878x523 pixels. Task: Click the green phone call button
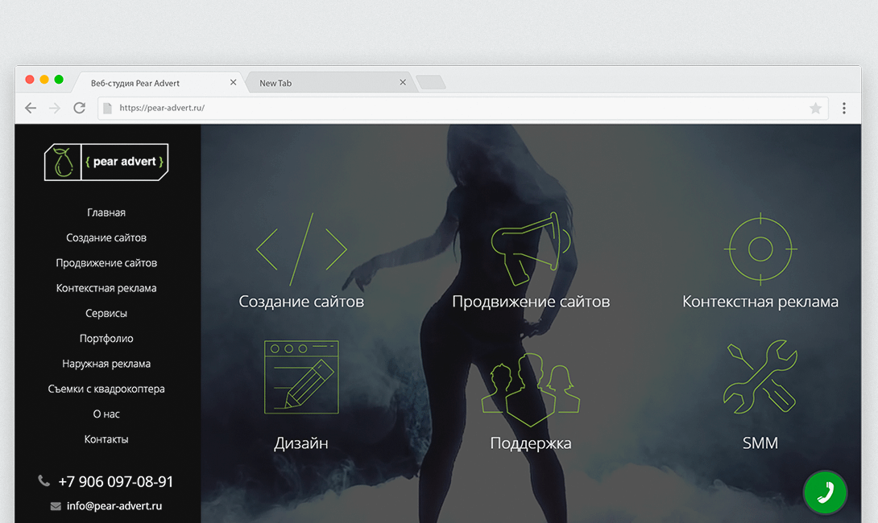point(825,492)
